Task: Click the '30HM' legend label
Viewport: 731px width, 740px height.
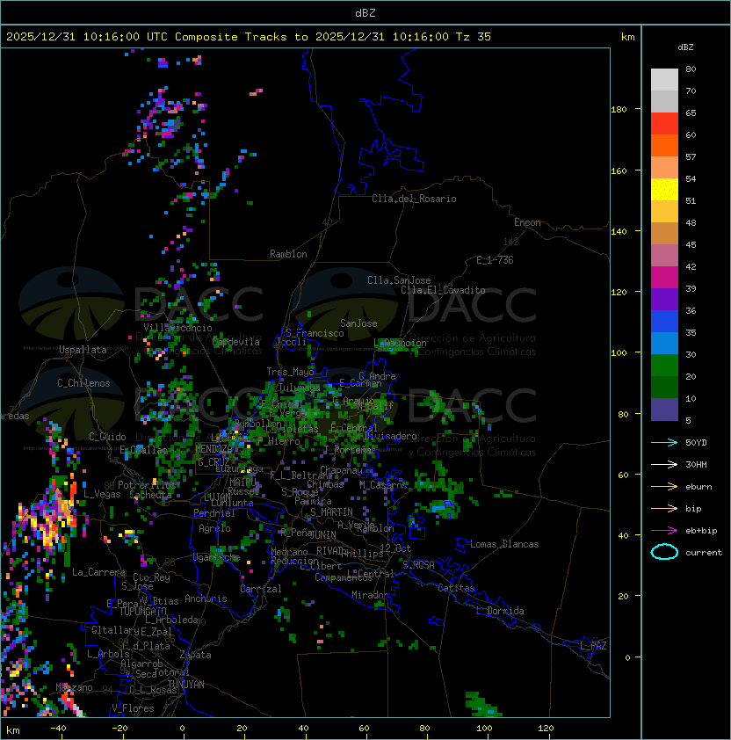Action: (x=696, y=465)
